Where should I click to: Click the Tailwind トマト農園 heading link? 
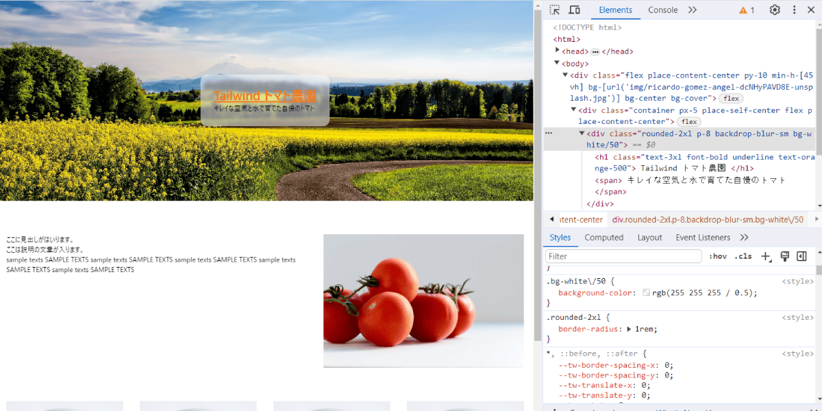pyautogui.click(x=265, y=96)
